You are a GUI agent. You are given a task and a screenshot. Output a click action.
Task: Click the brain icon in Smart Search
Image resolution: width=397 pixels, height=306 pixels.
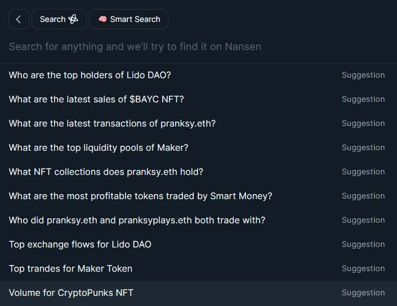pos(102,19)
